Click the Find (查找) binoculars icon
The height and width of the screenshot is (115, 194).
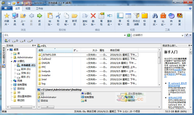(x=155, y=16)
